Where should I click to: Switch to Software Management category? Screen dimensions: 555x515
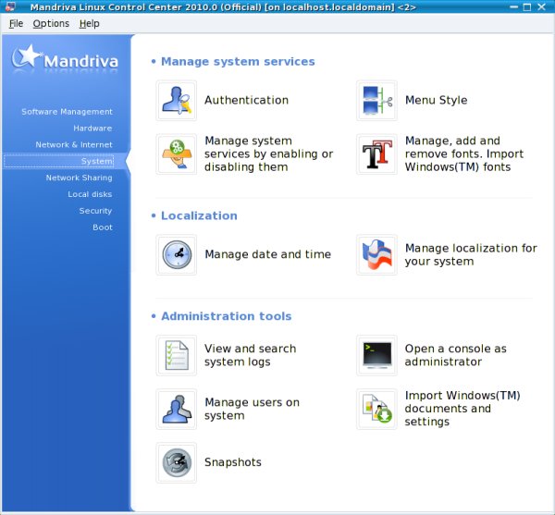click(67, 112)
